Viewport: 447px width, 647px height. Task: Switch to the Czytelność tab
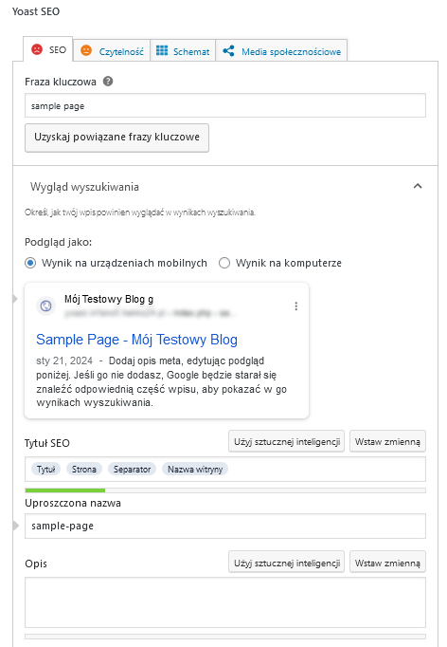112,50
